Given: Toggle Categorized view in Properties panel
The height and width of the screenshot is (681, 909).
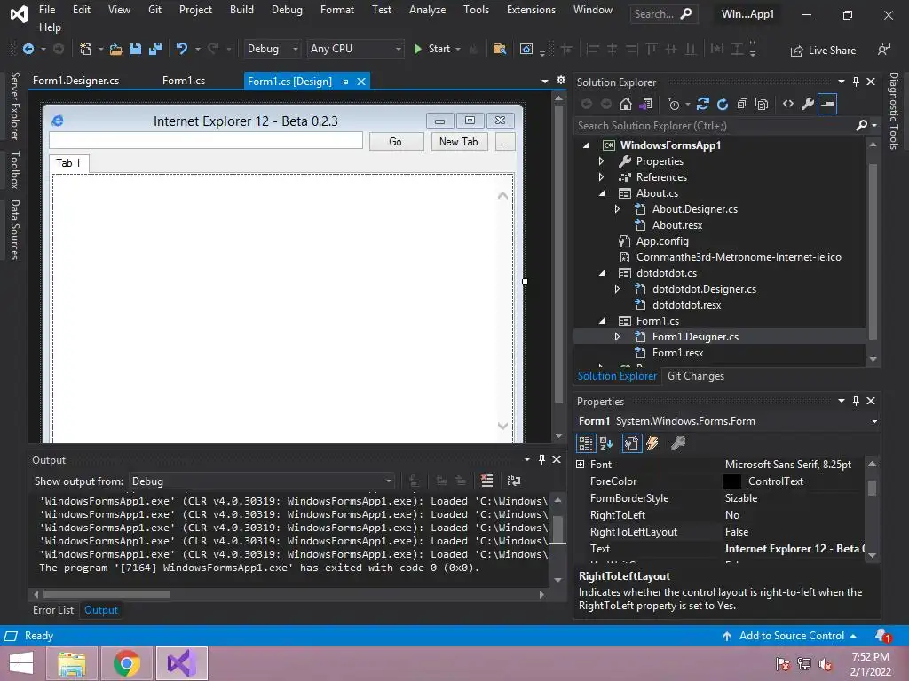Looking at the screenshot, I should coord(586,443).
